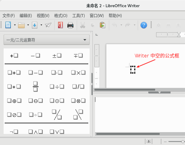Insert the asterisk multiplication element
Viewport: 185px width, 145px height.
pos(14,87)
